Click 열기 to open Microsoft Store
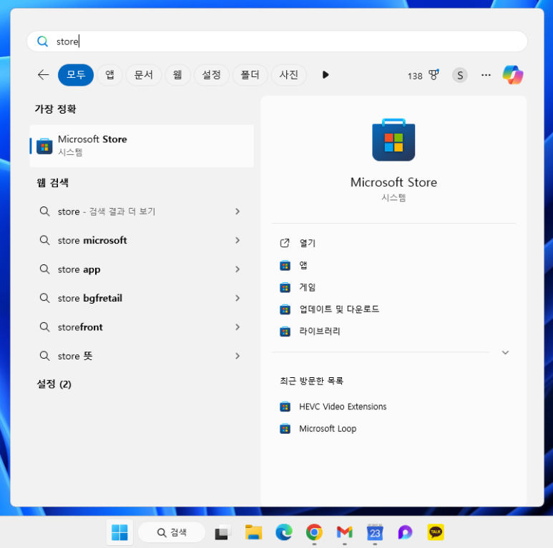553x548 pixels. (393, 243)
